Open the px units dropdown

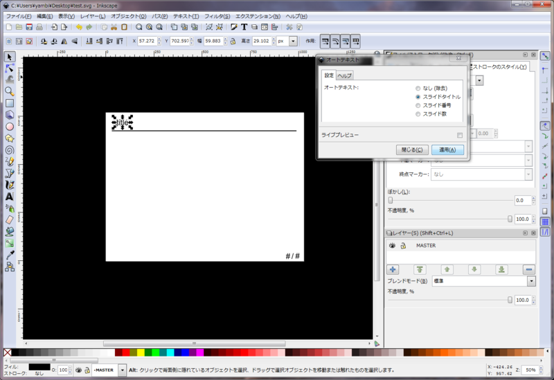pos(293,41)
